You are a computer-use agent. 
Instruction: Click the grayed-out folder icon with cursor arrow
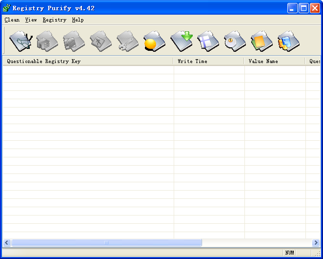(x=101, y=41)
